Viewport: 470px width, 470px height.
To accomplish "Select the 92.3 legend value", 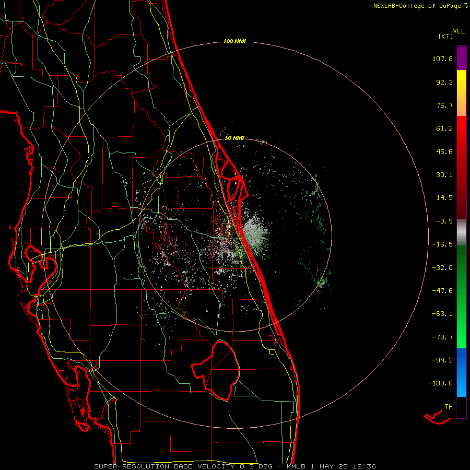I will point(444,82).
